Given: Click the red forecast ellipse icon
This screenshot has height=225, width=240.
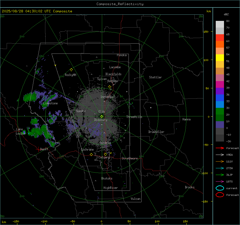Looking at the screenshot, I should pos(220,195).
